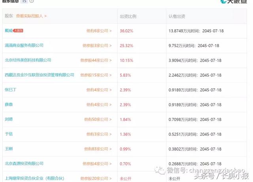Screen dimensions: 253x182
Task: Open shareholder 张巳丁 profile
Action: [x=11, y=90]
